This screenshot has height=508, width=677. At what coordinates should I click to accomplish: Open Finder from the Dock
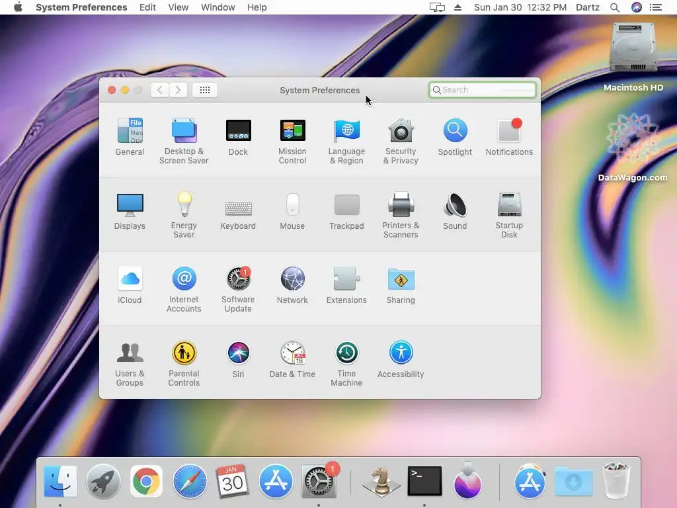pos(60,481)
